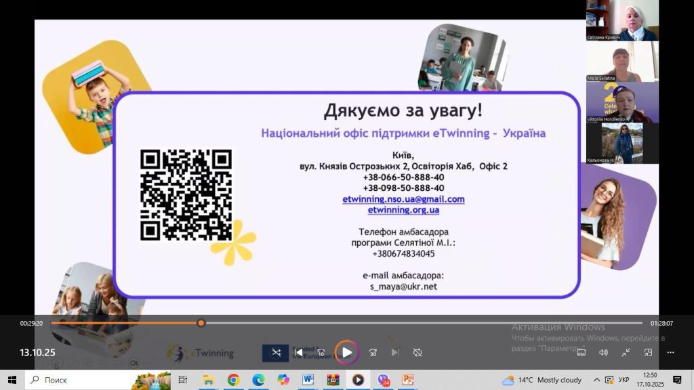Open the weather widget showing 14°C

point(542,380)
